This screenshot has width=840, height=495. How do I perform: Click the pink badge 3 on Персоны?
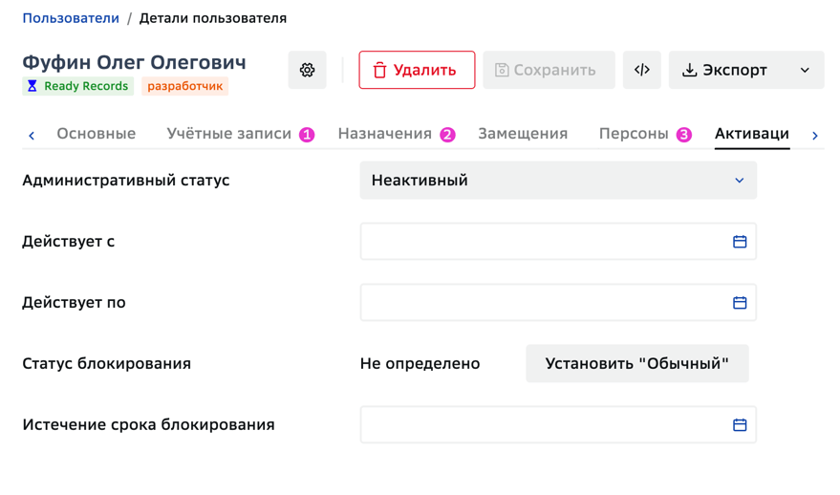point(684,135)
